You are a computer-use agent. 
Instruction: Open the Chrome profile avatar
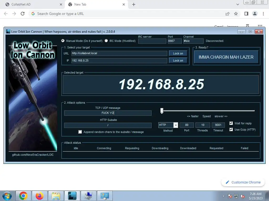pyautogui.click(x=255, y=14)
